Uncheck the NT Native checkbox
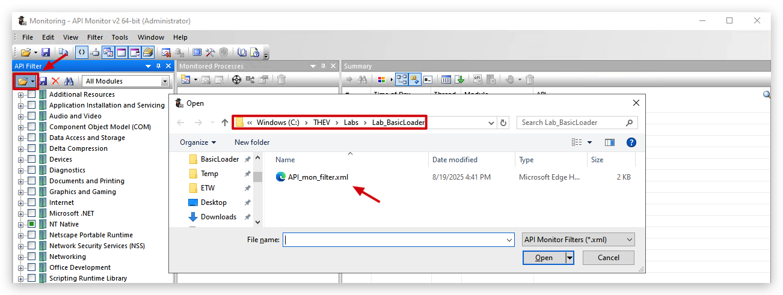The image size is (783, 295). point(31,224)
